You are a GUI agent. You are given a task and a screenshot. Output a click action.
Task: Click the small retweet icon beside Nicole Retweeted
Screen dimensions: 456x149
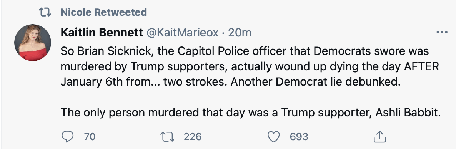[x=45, y=12]
